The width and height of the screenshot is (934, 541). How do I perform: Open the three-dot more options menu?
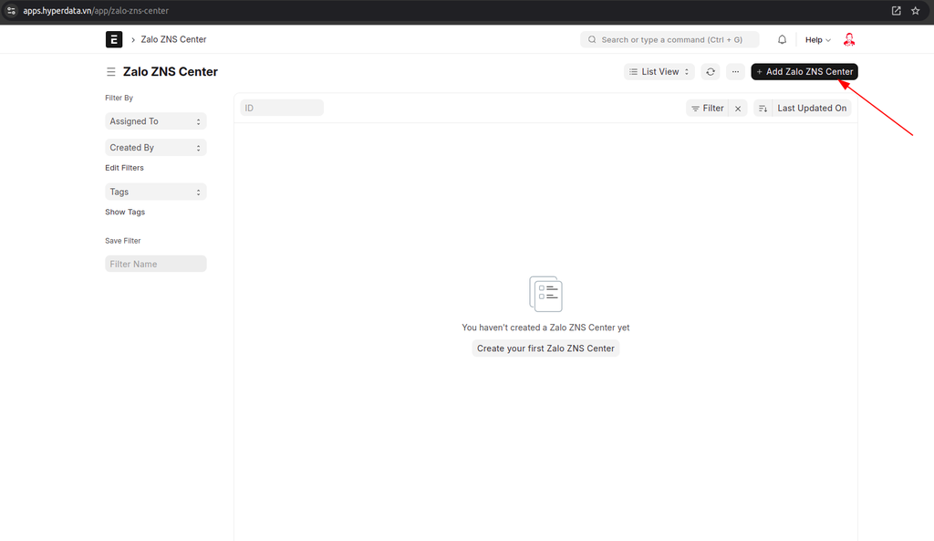[x=735, y=71]
